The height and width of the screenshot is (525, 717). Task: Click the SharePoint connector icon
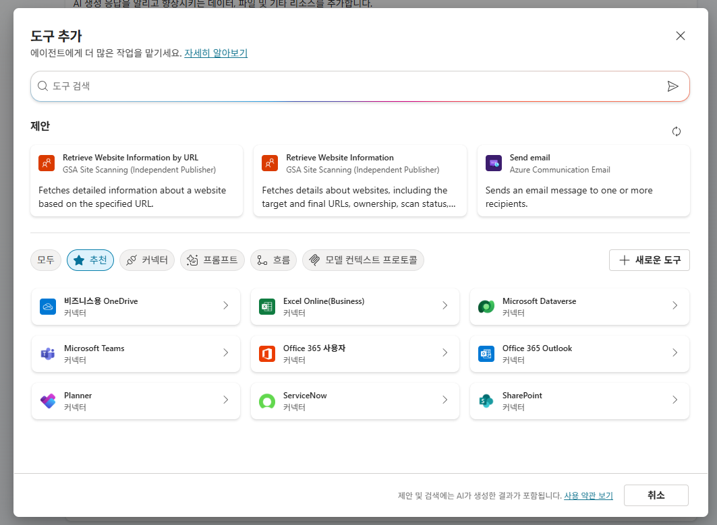[x=486, y=401]
